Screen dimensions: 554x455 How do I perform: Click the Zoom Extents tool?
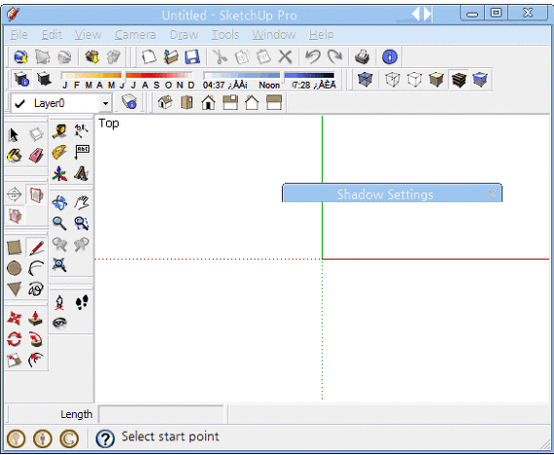[x=59, y=264]
